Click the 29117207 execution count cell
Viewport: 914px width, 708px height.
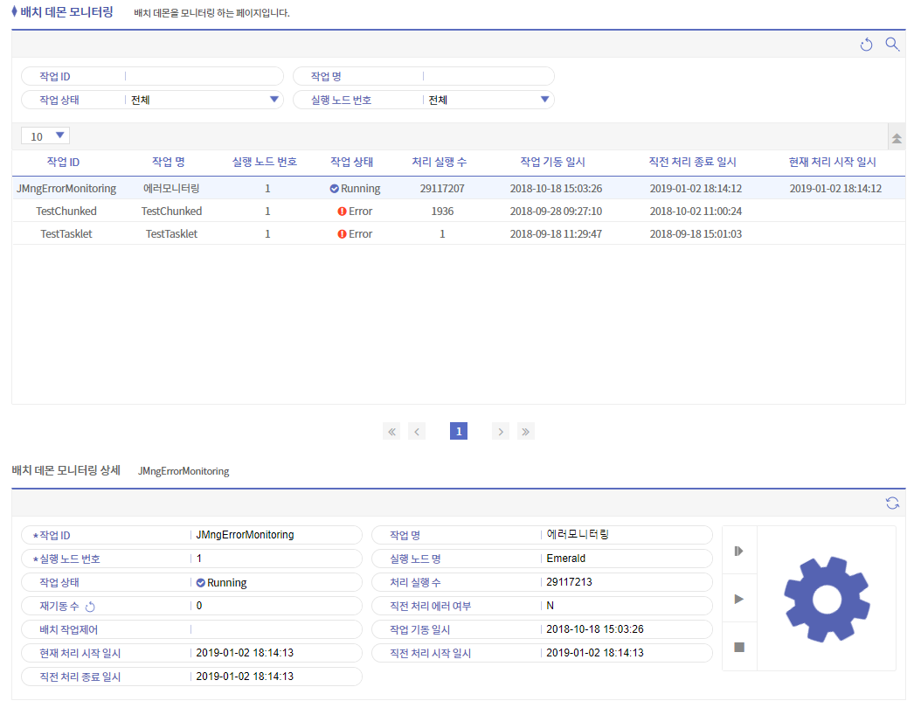442,189
